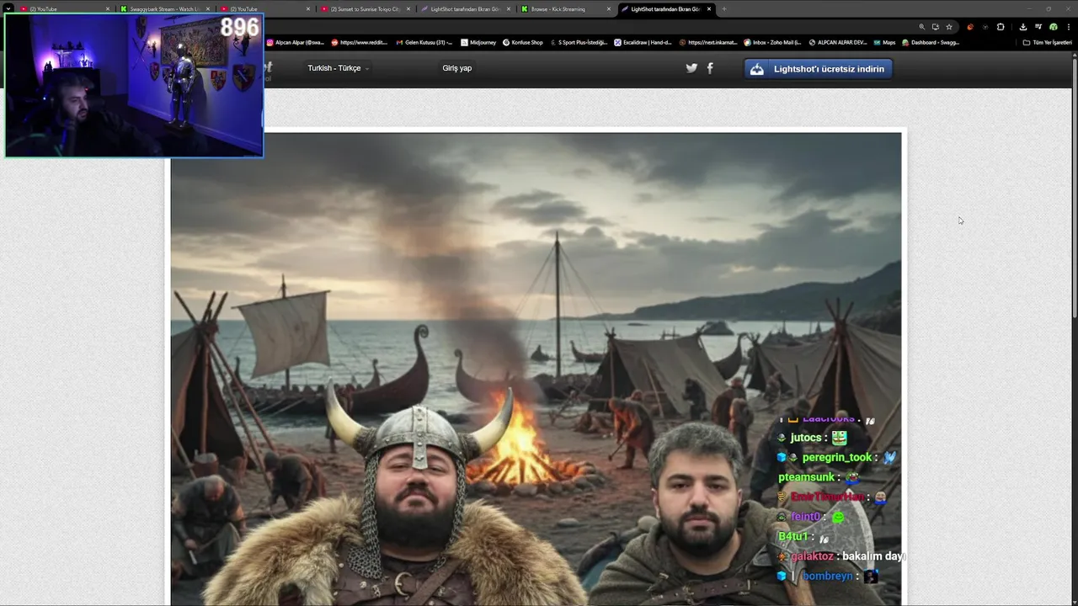Click the streamer webcam overlay
Screen dimensions: 1078x606
click(x=135, y=86)
